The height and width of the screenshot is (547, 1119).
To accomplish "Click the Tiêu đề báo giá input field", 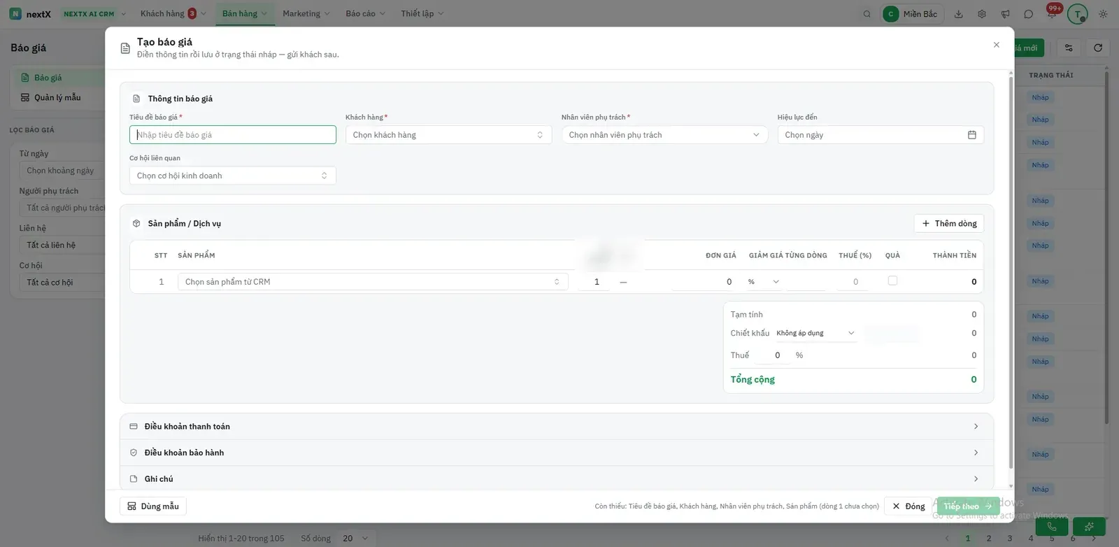I will [x=232, y=135].
